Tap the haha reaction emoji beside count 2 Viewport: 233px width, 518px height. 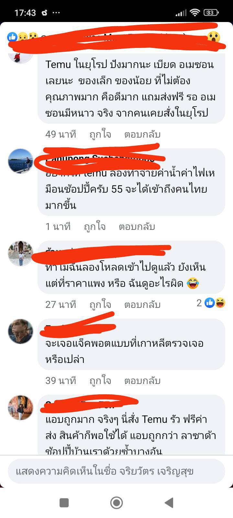click(x=221, y=303)
